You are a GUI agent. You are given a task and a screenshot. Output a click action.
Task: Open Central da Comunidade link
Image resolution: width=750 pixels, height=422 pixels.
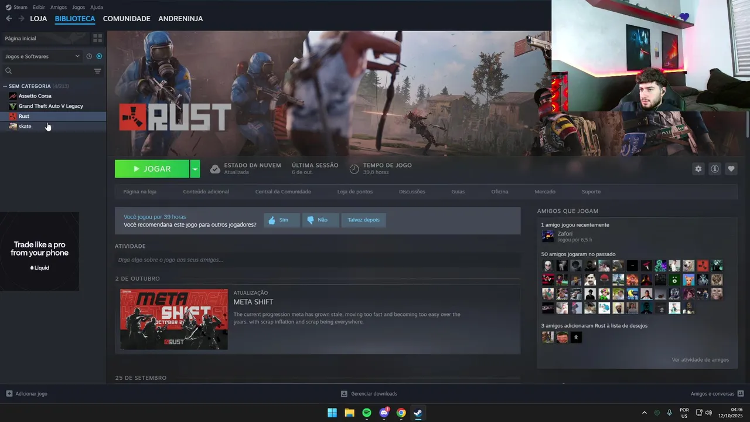pyautogui.click(x=283, y=192)
